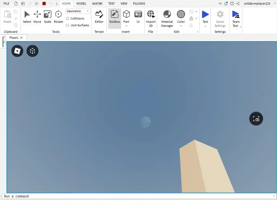Click the Share icon

pos(238,4)
